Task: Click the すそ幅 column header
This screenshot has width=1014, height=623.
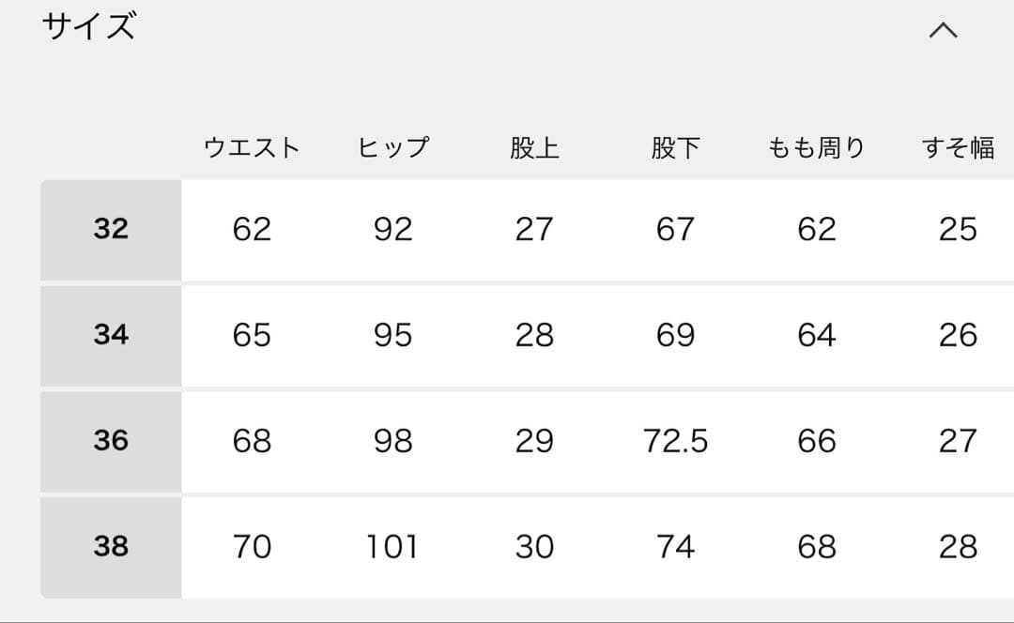Action: pyautogui.click(x=959, y=146)
